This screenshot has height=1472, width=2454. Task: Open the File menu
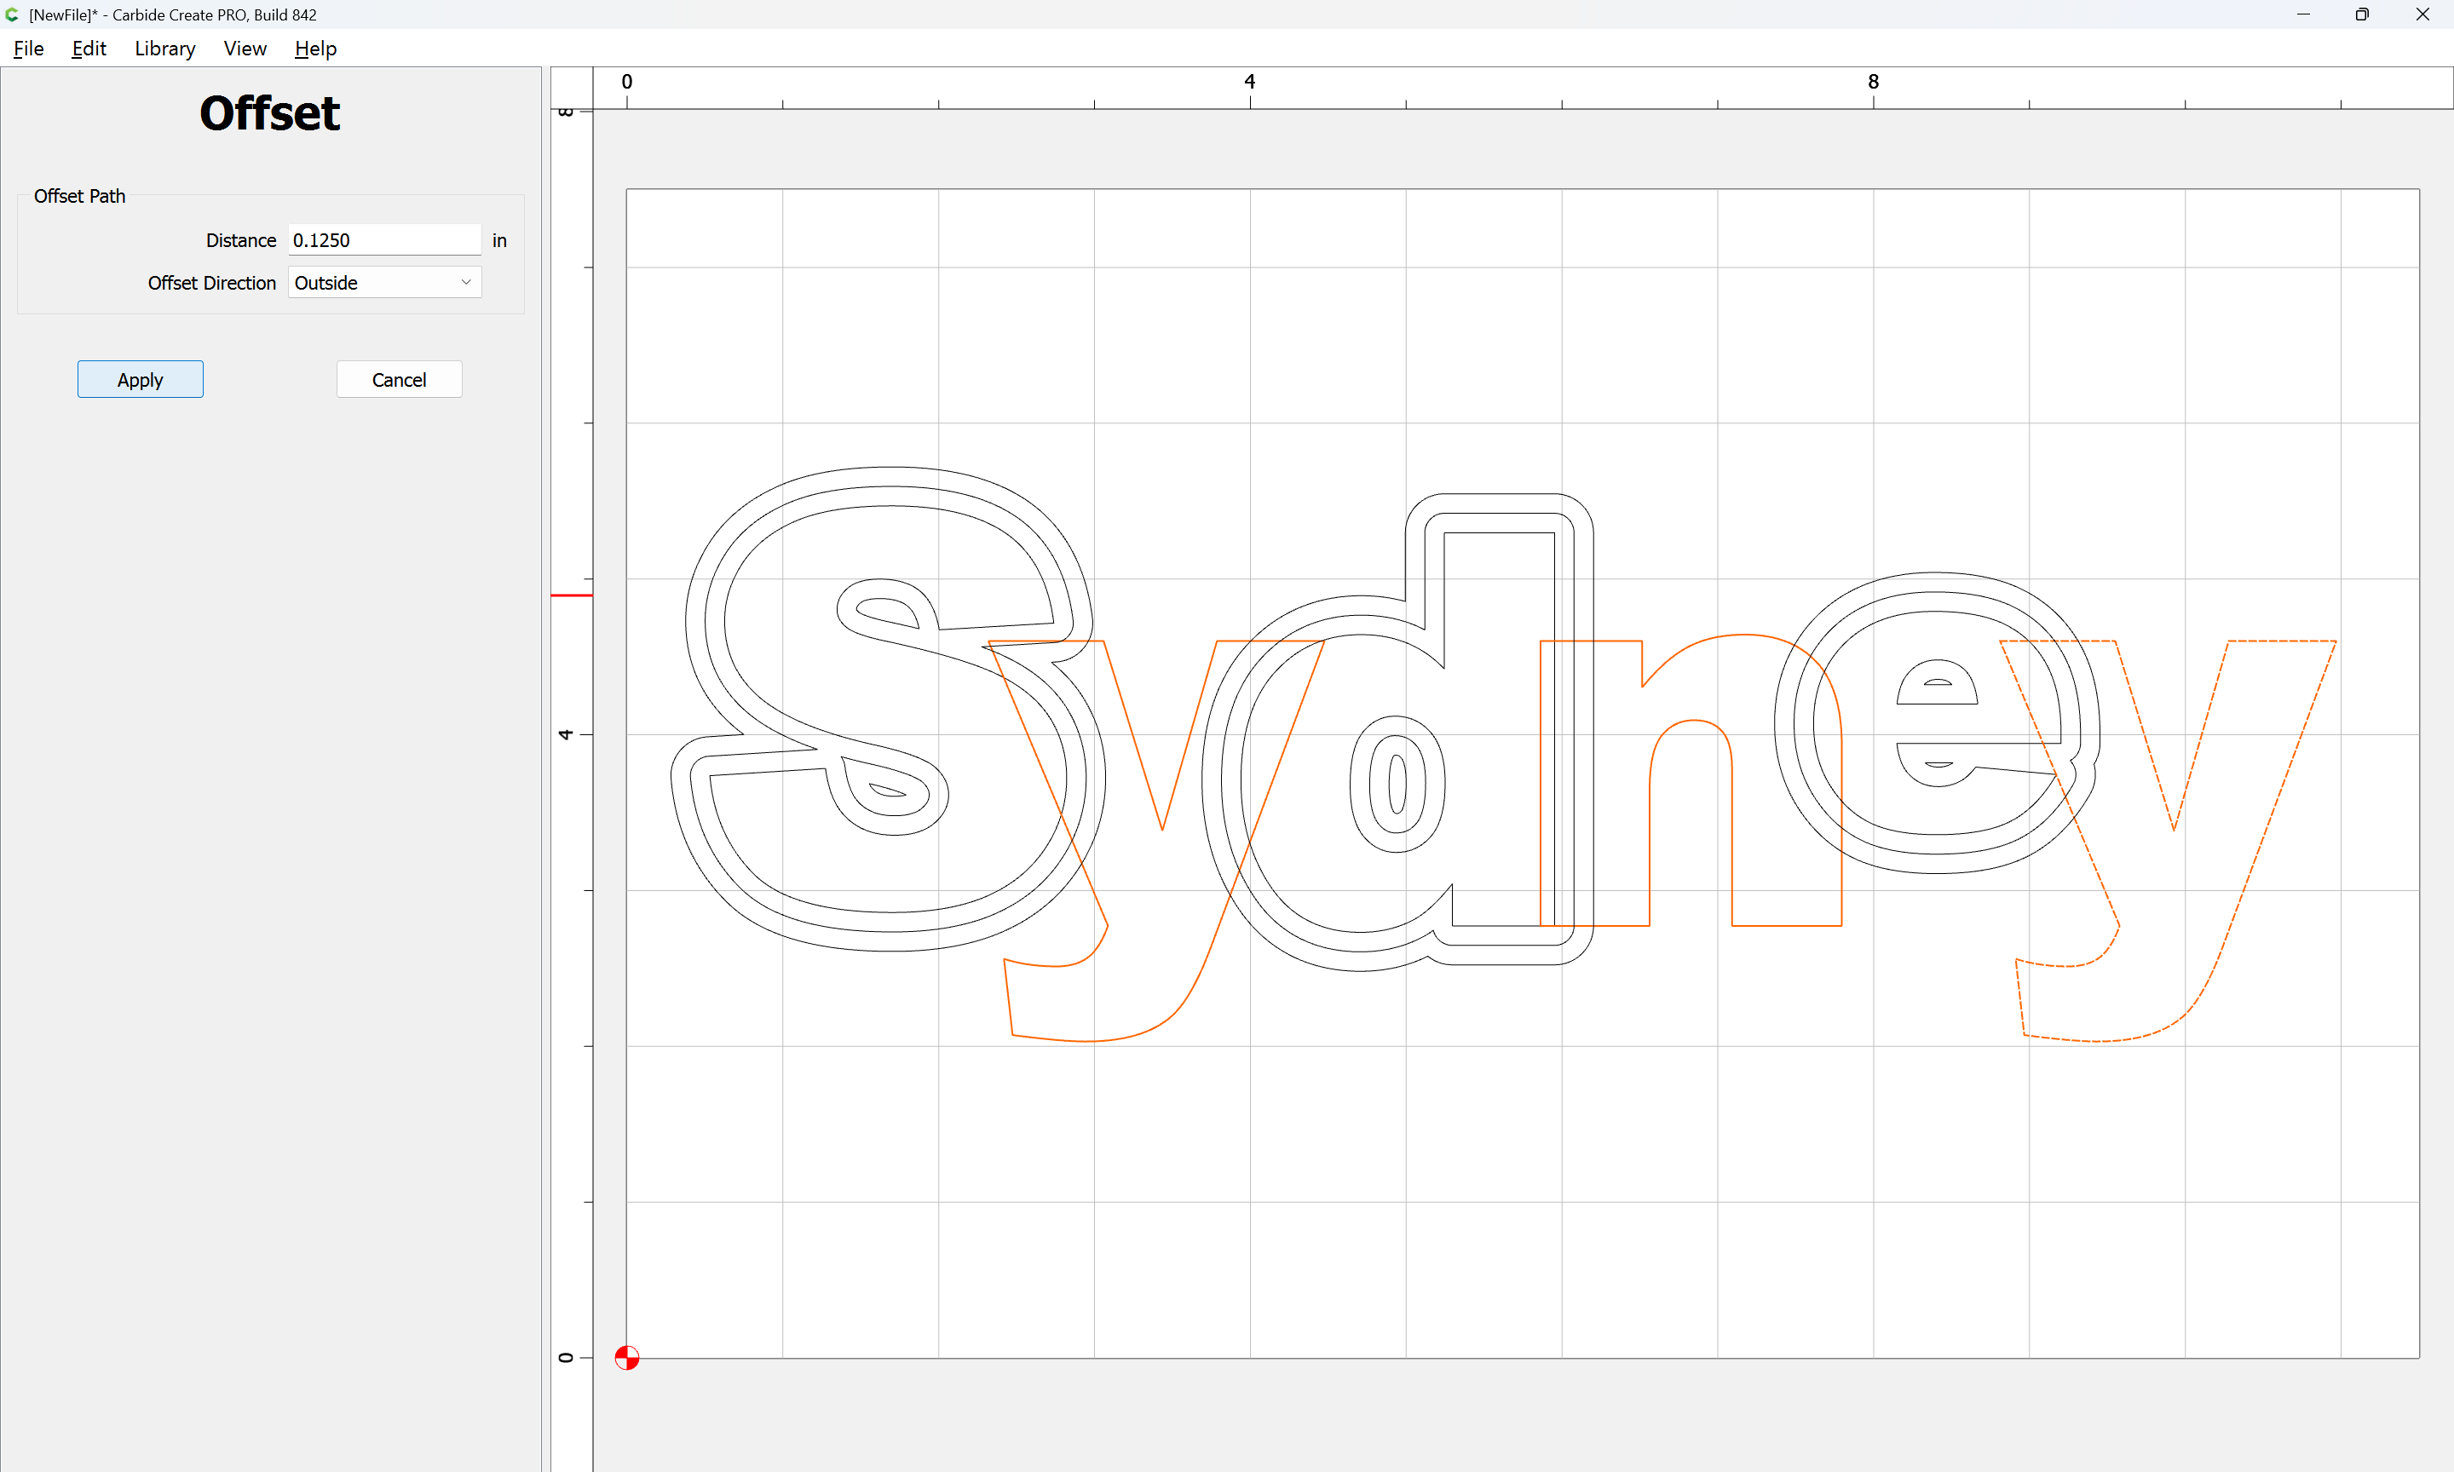click(29, 49)
